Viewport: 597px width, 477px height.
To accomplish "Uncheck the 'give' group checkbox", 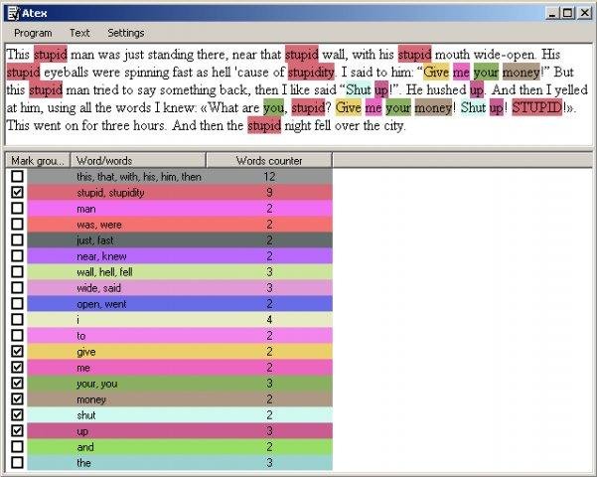I will (x=17, y=351).
